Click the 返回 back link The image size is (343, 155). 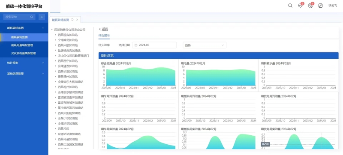click(x=103, y=29)
